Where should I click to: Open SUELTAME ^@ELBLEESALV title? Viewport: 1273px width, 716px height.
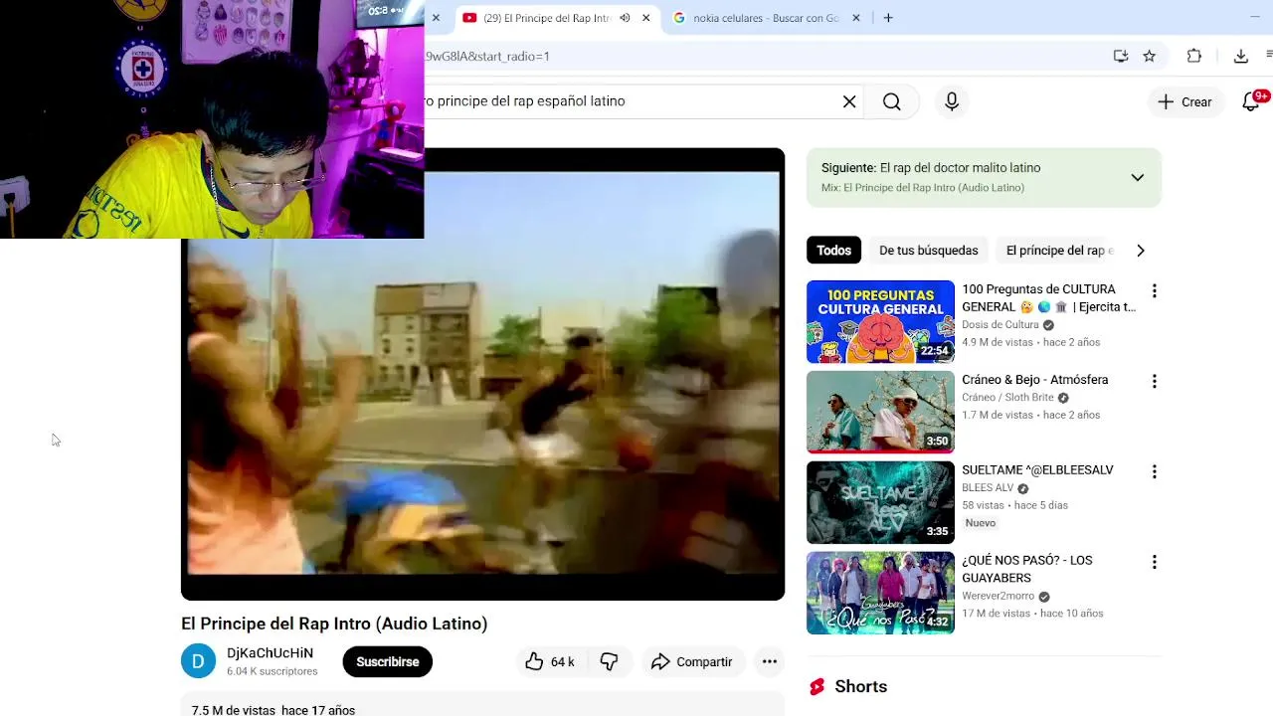pyautogui.click(x=1037, y=470)
